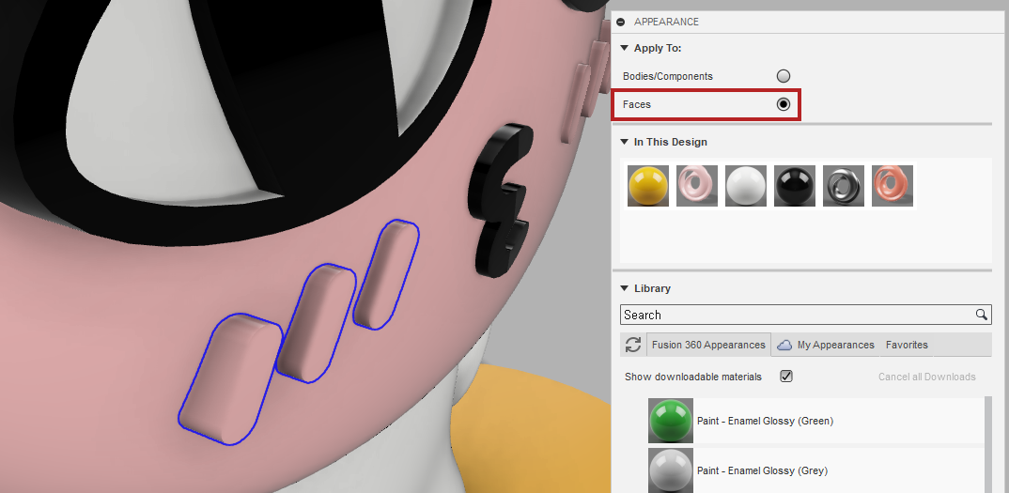Pick the salmon ring appearance swatch
The image size is (1009, 493).
tap(893, 186)
